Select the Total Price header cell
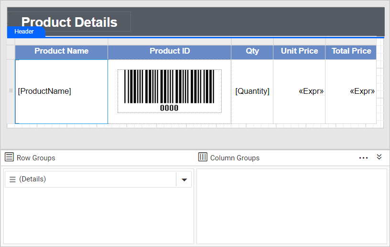This screenshot has width=390, height=247. point(351,52)
